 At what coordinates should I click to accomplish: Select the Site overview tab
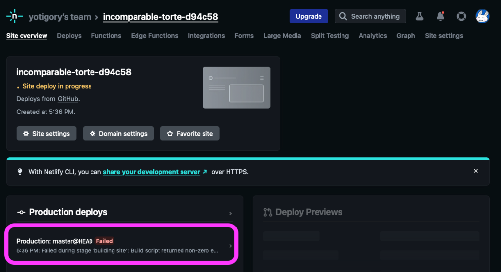coord(27,36)
